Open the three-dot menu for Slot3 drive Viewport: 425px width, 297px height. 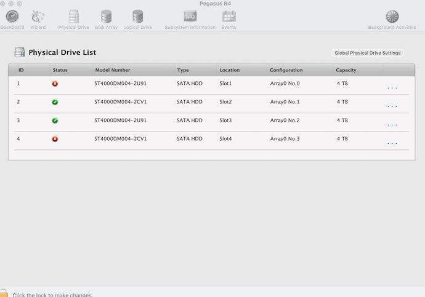point(392,125)
